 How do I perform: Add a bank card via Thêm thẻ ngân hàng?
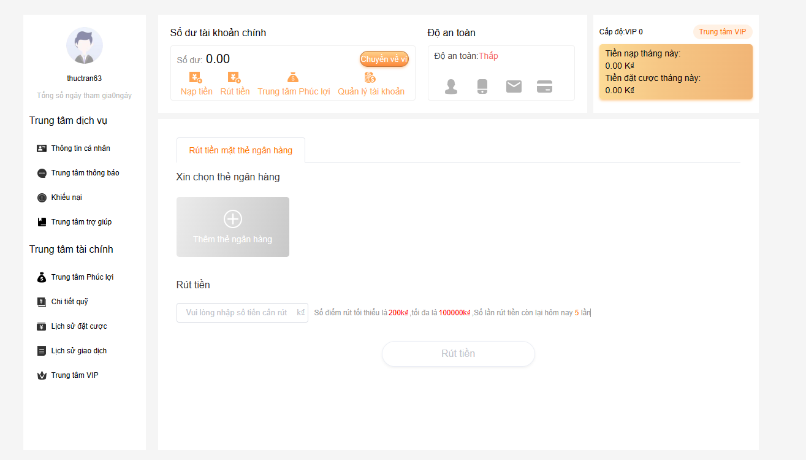pyautogui.click(x=233, y=226)
